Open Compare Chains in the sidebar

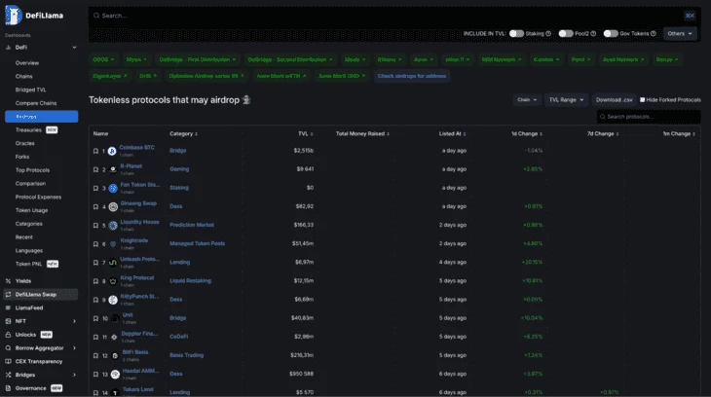click(36, 103)
